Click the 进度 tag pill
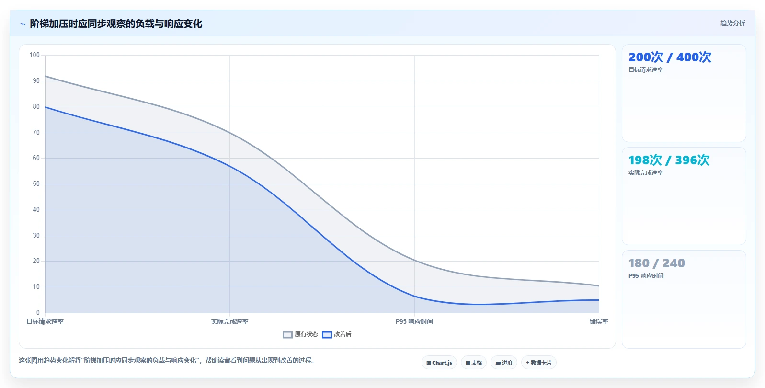Image resolution: width=765 pixels, height=388 pixels. (x=504, y=363)
